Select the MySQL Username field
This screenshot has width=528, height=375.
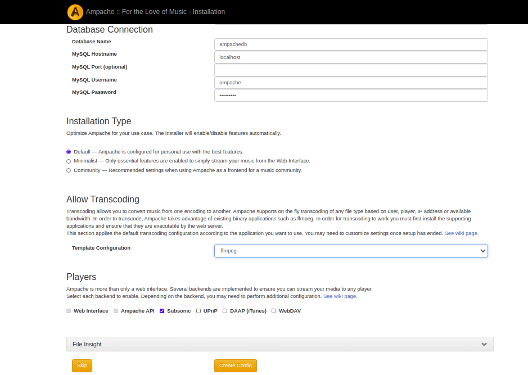351,83
